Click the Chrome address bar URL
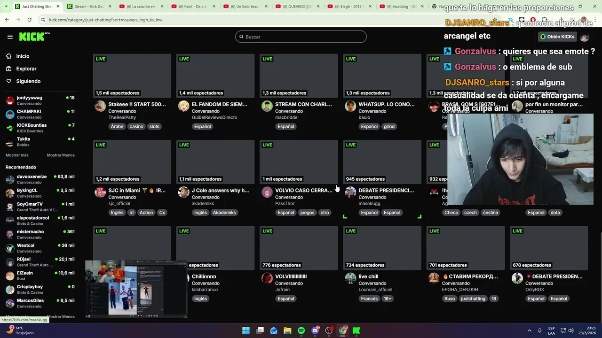The height and width of the screenshot is (338, 602). click(x=106, y=20)
